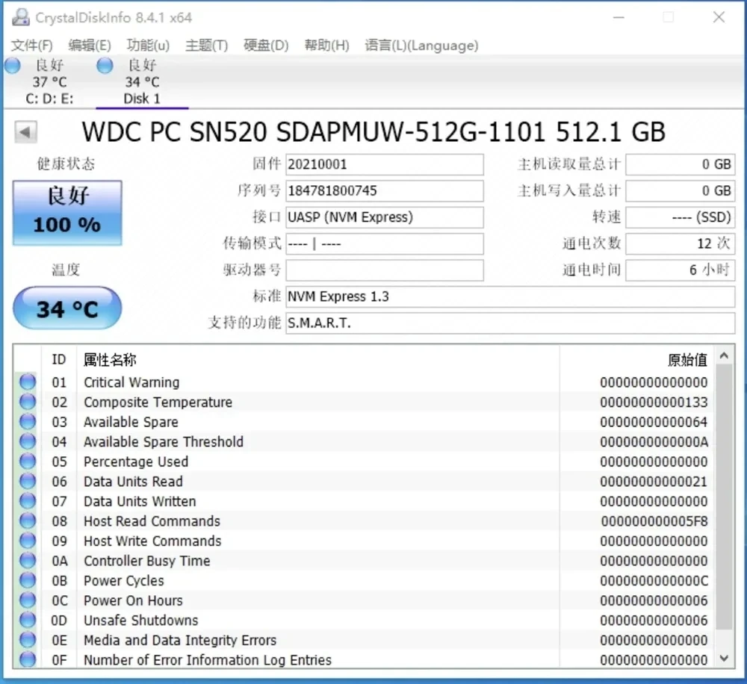Viewport: 747px width, 684px height.
Task: Select the Host Read Commands attribute name
Action: click(x=152, y=521)
